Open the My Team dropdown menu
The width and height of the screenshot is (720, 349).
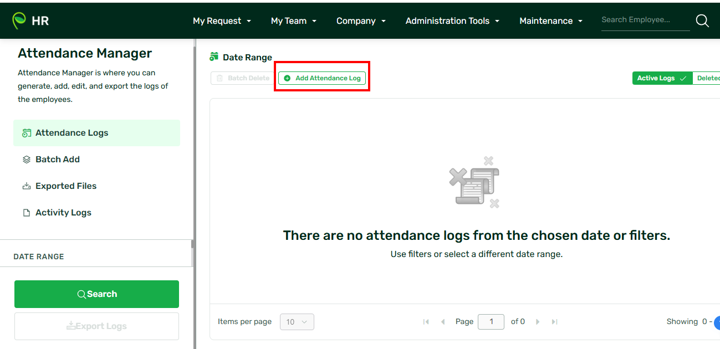point(294,21)
